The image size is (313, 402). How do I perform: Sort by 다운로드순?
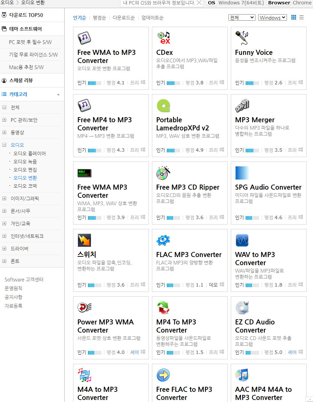[124, 18]
